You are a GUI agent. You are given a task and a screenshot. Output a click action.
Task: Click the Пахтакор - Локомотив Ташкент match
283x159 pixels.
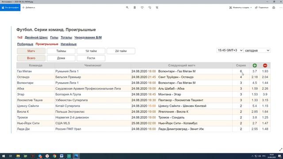(181, 100)
